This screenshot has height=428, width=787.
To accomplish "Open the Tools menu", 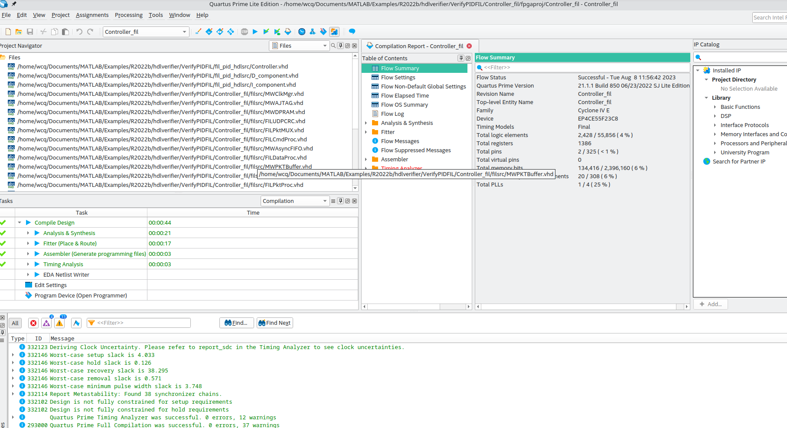I will [x=156, y=15].
